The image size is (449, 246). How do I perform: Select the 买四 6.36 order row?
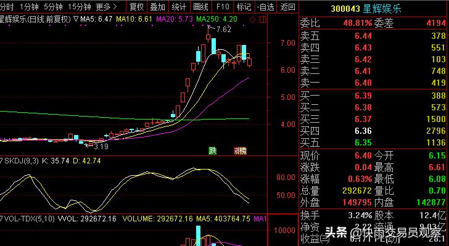click(x=373, y=131)
